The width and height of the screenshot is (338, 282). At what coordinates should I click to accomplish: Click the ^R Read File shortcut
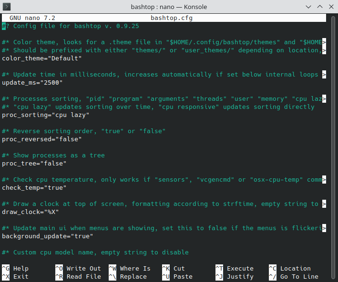pos(78,277)
